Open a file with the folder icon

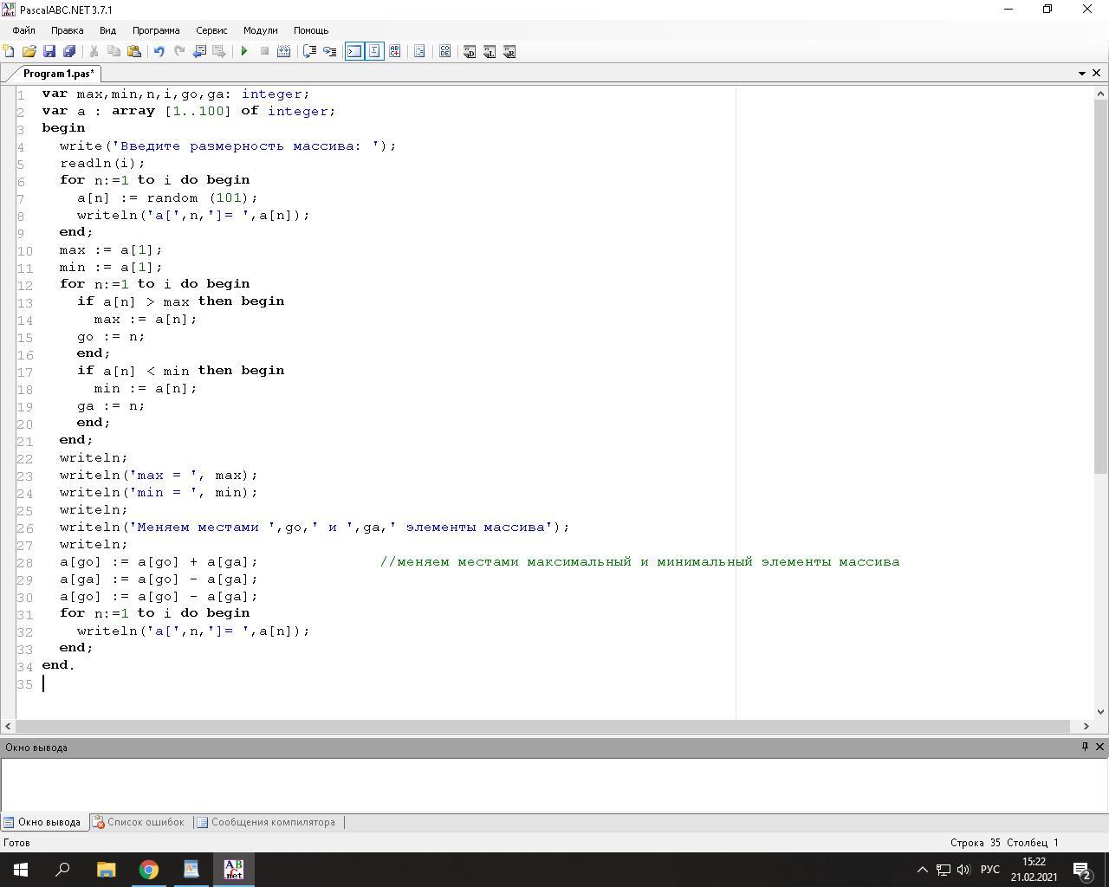coord(29,52)
